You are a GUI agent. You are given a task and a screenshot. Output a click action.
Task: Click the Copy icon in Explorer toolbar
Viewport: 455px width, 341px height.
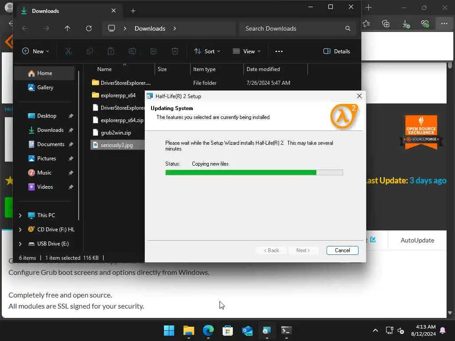[x=90, y=52]
